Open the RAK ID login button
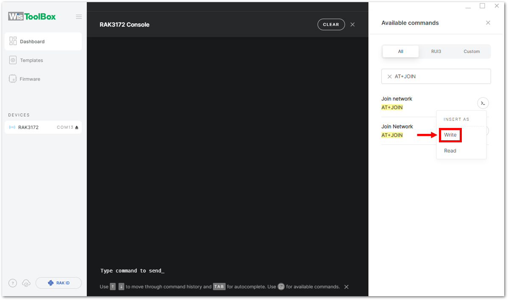The image size is (508, 300). click(x=58, y=283)
